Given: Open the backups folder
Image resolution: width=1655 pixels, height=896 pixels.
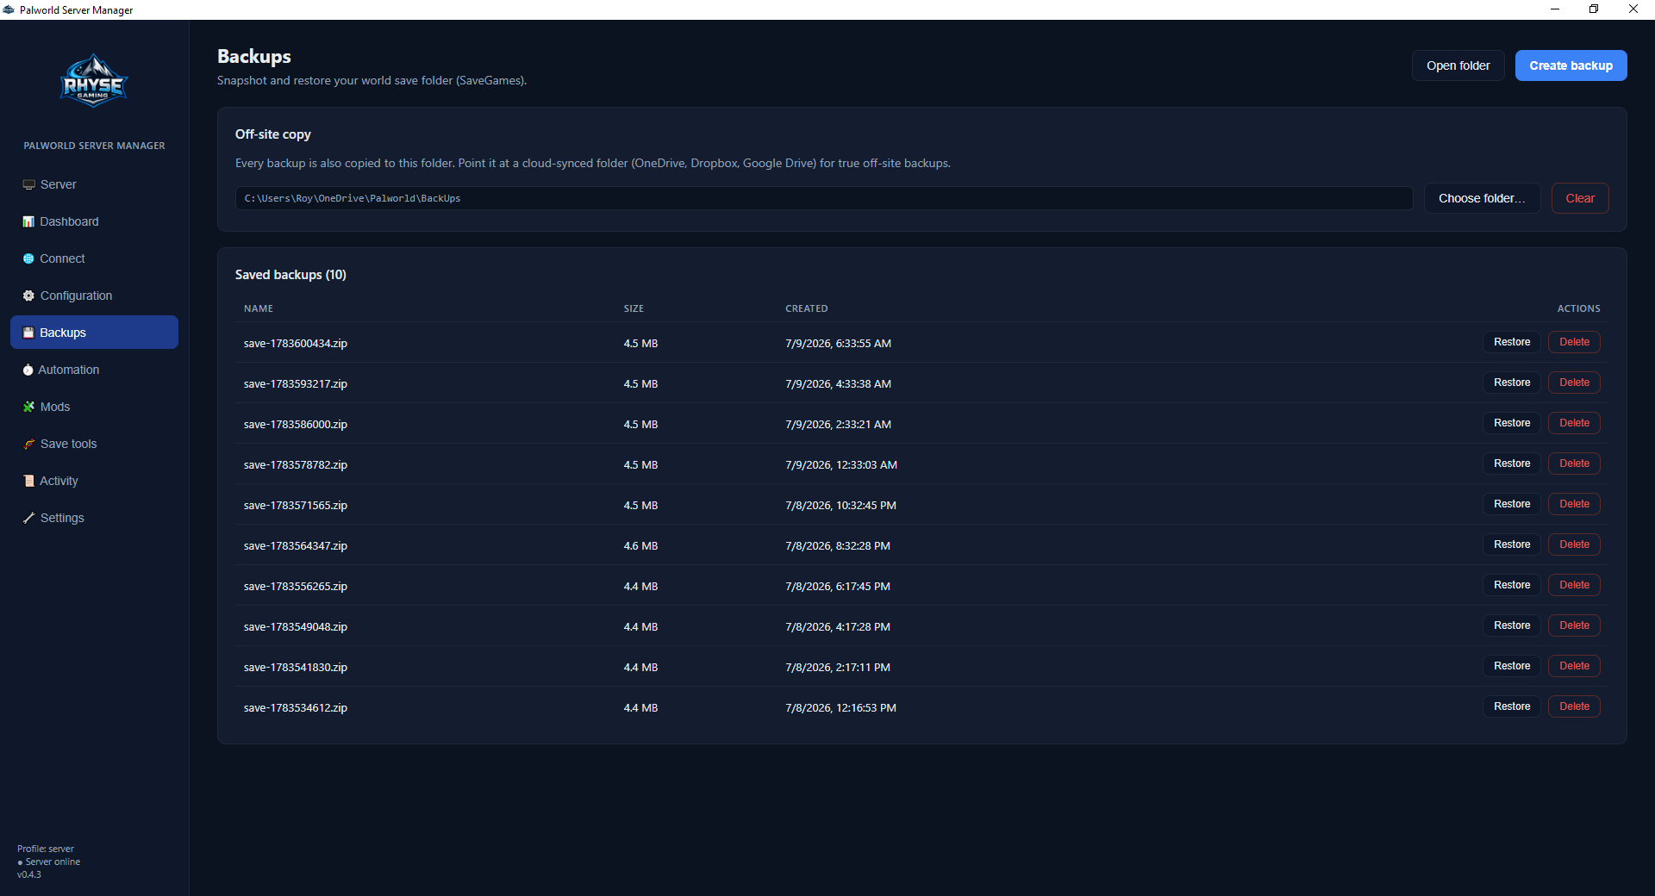Looking at the screenshot, I should 1458,65.
